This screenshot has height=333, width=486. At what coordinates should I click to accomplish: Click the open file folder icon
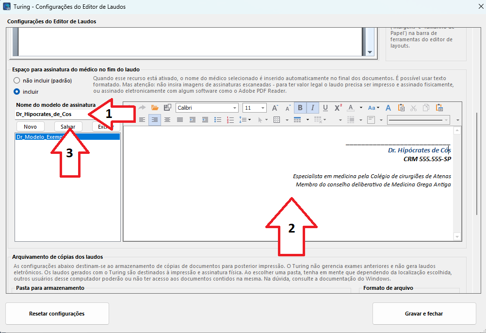click(155, 108)
